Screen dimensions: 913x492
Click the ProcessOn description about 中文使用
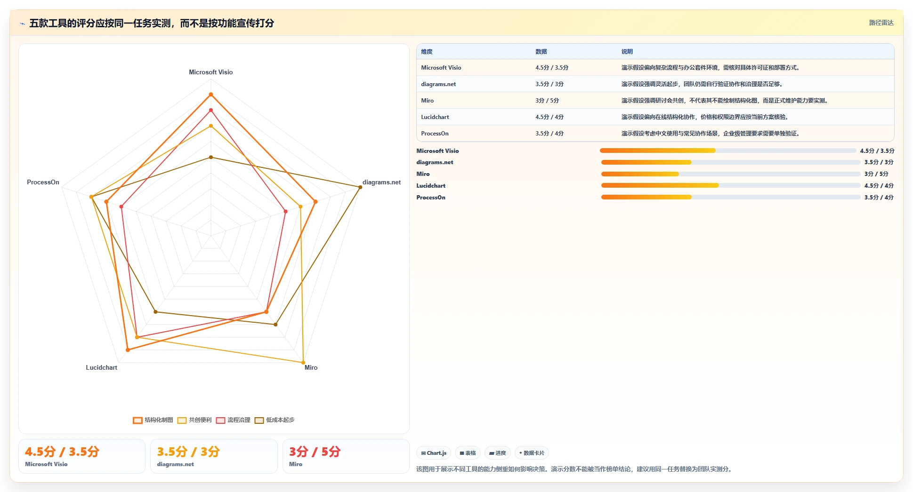(x=711, y=134)
